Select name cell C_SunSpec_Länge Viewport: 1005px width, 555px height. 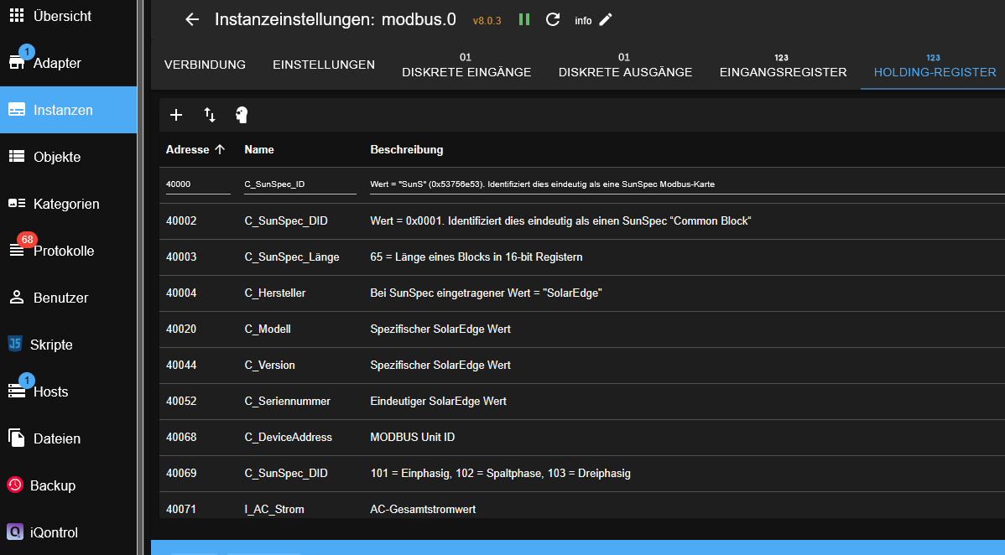pyautogui.click(x=292, y=257)
